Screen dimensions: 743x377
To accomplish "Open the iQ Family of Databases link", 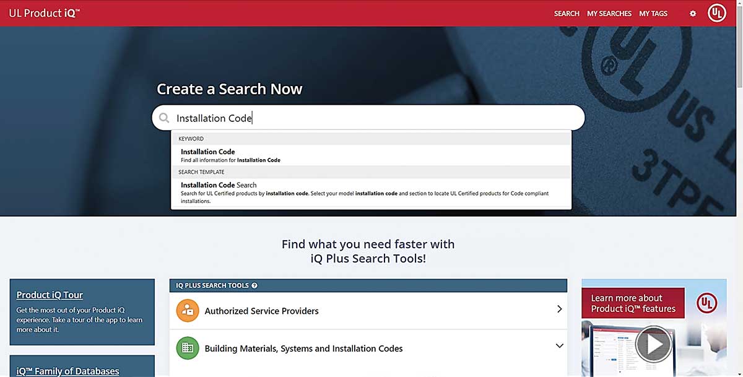I will click(x=67, y=371).
